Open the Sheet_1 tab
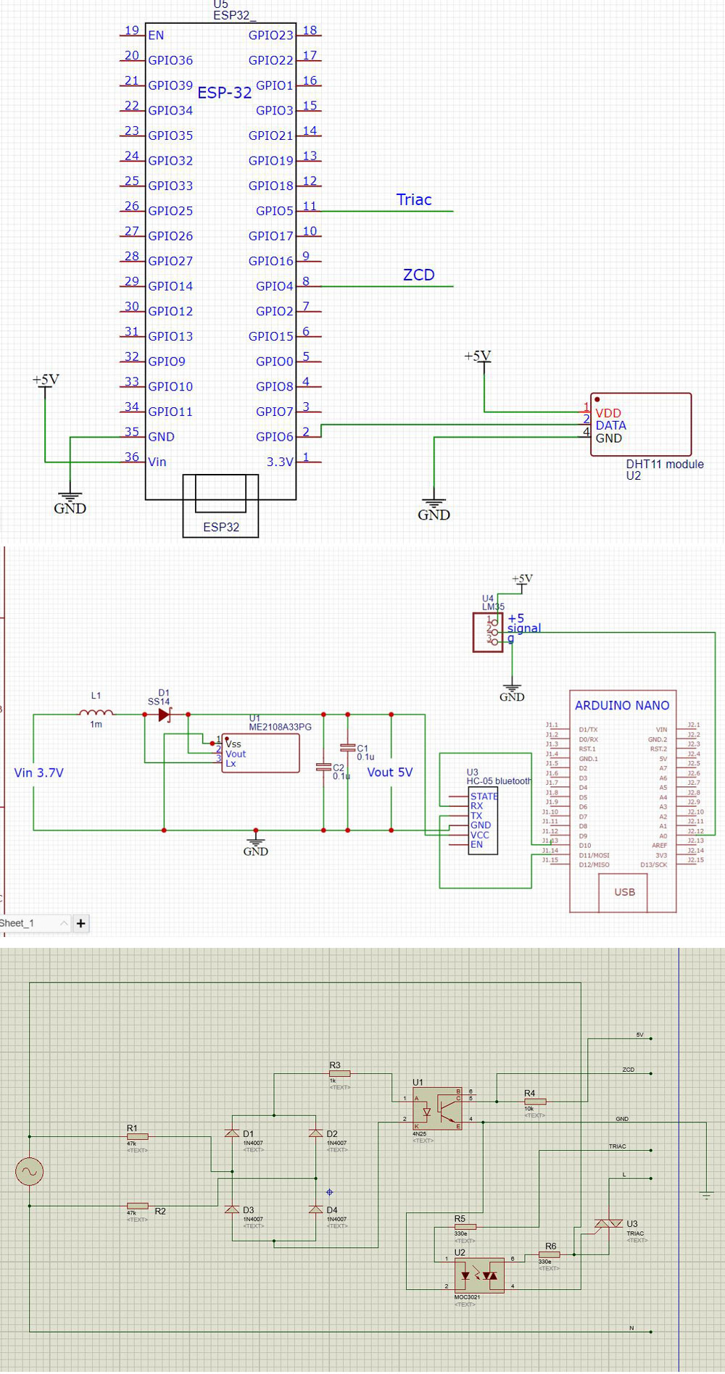The height and width of the screenshot is (1374, 725). [x=18, y=923]
